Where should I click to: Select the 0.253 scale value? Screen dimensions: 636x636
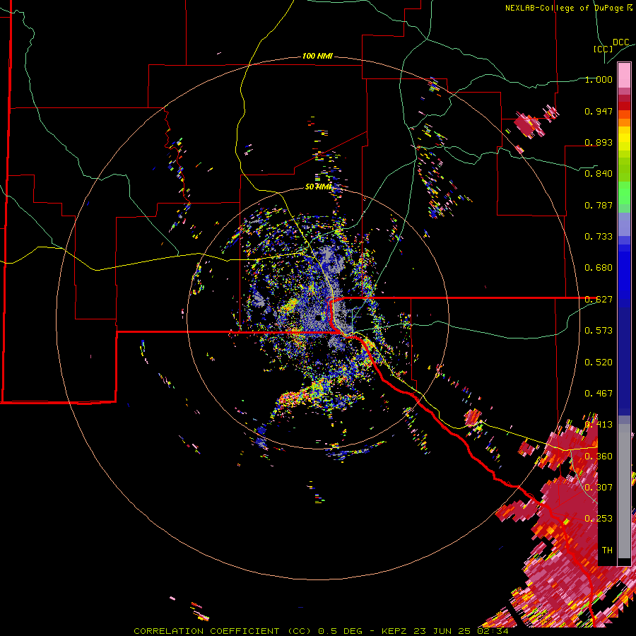point(599,519)
